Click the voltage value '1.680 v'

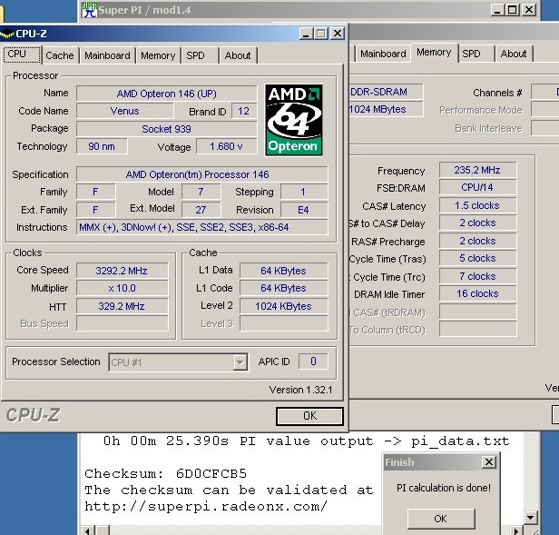(226, 146)
